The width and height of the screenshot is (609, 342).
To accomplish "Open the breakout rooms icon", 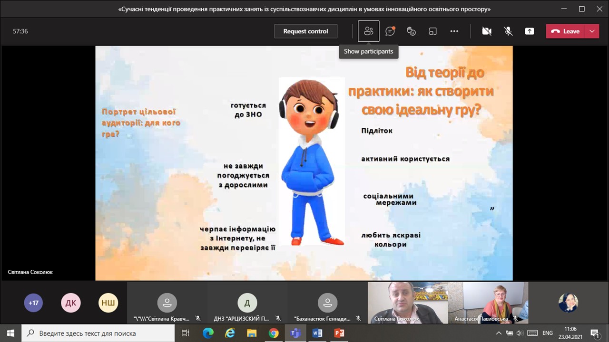I will (433, 31).
